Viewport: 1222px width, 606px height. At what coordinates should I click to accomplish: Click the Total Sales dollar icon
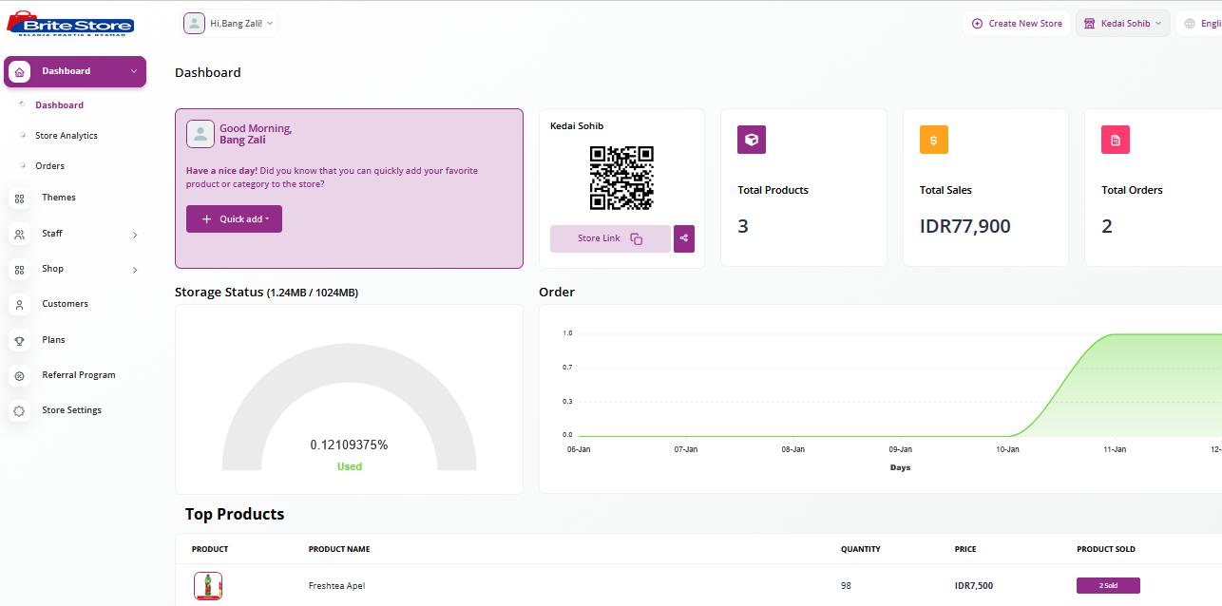[933, 140]
